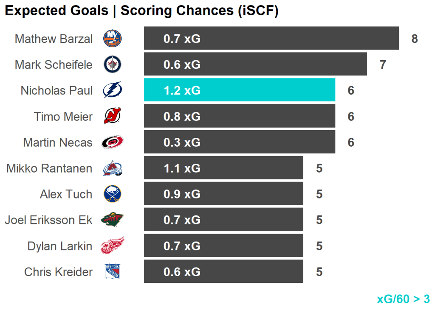435x310 pixels.
Task: Click Mathew Barzal's 0.7 xG bar
Action: (x=271, y=39)
